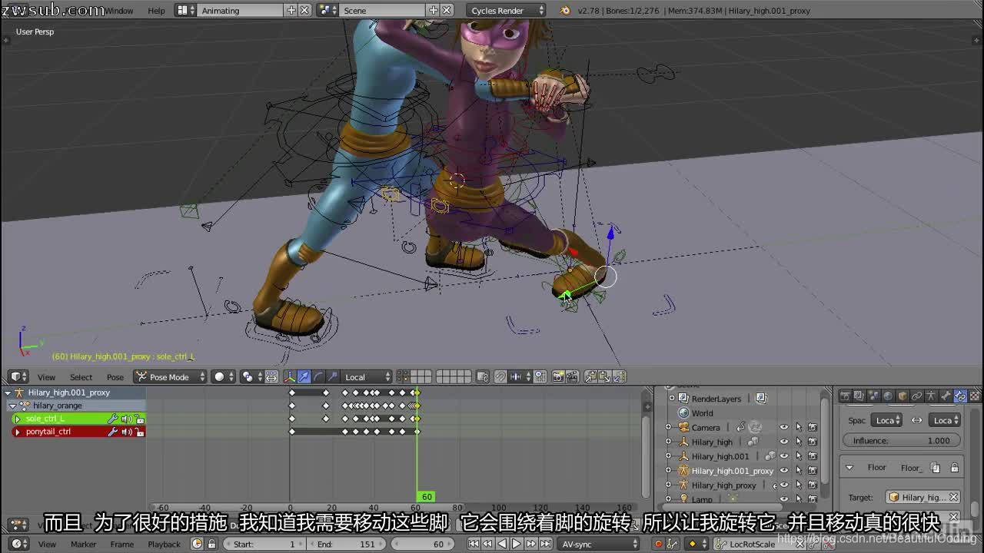
Task: Click the OpenGL render animation clapper icon
Action: click(572, 376)
